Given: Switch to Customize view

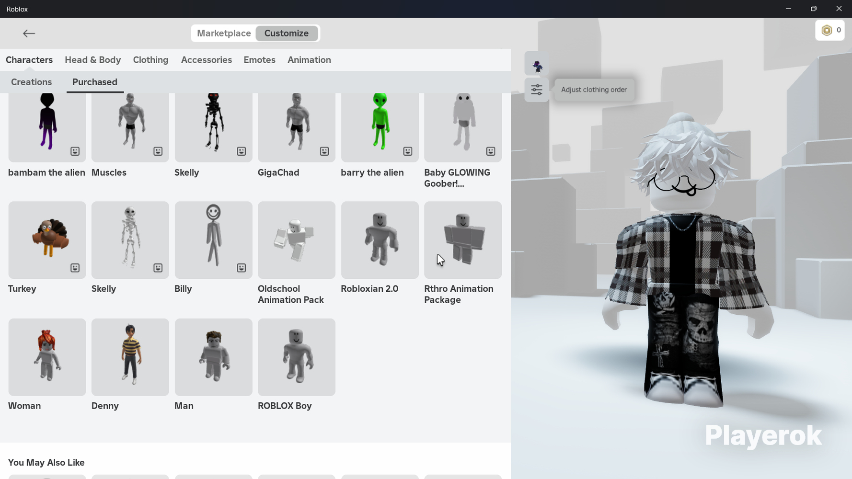Looking at the screenshot, I should click(287, 33).
